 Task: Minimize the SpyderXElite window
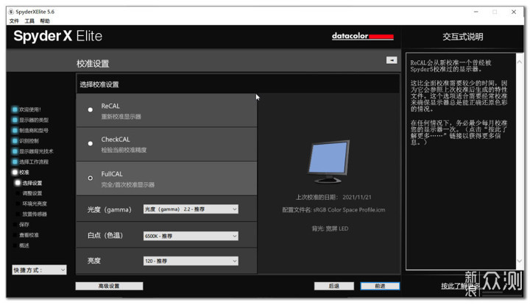coord(476,12)
